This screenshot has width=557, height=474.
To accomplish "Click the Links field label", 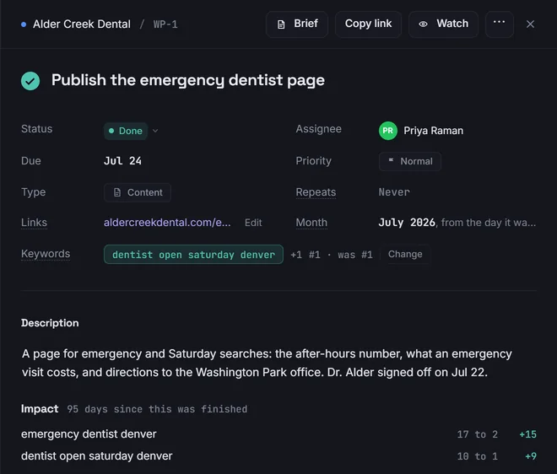I will tap(34, 223).
